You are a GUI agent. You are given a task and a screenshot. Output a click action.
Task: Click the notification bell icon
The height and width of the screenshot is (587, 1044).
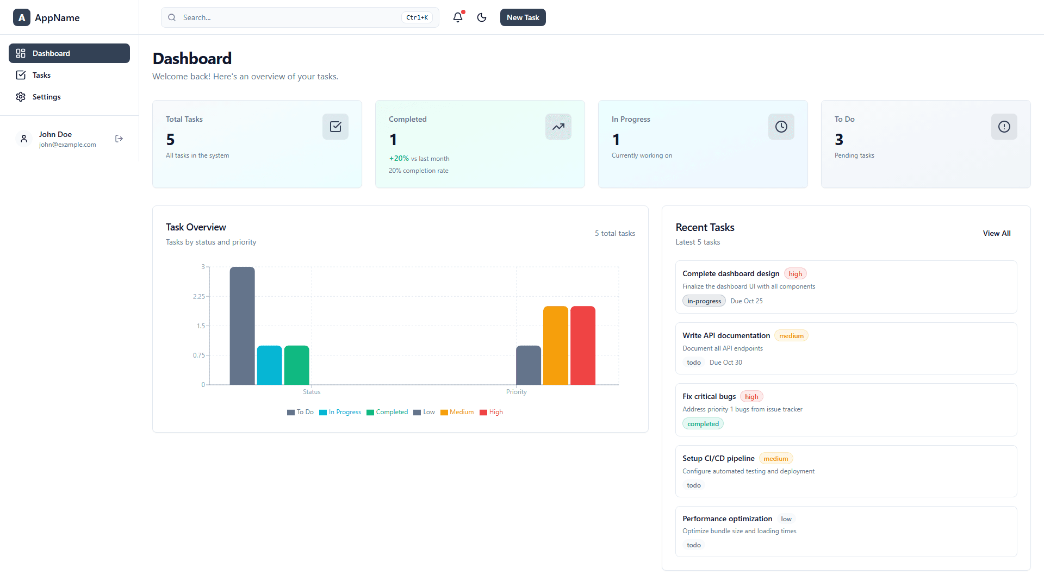click(x=458, y=17)
